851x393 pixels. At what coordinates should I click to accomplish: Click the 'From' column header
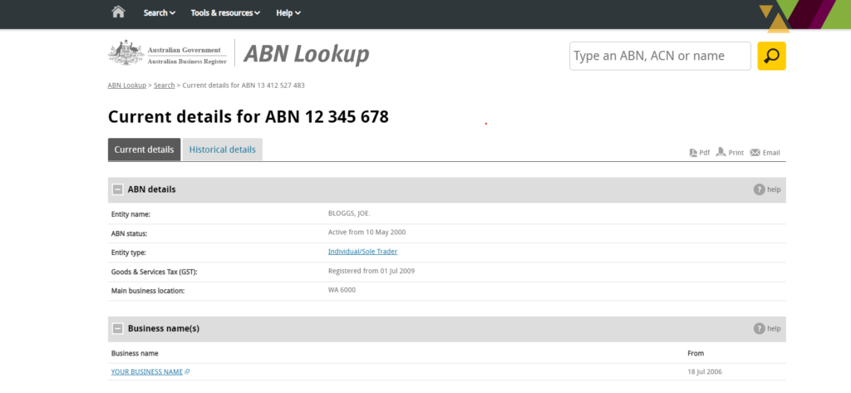click(696, 353)
